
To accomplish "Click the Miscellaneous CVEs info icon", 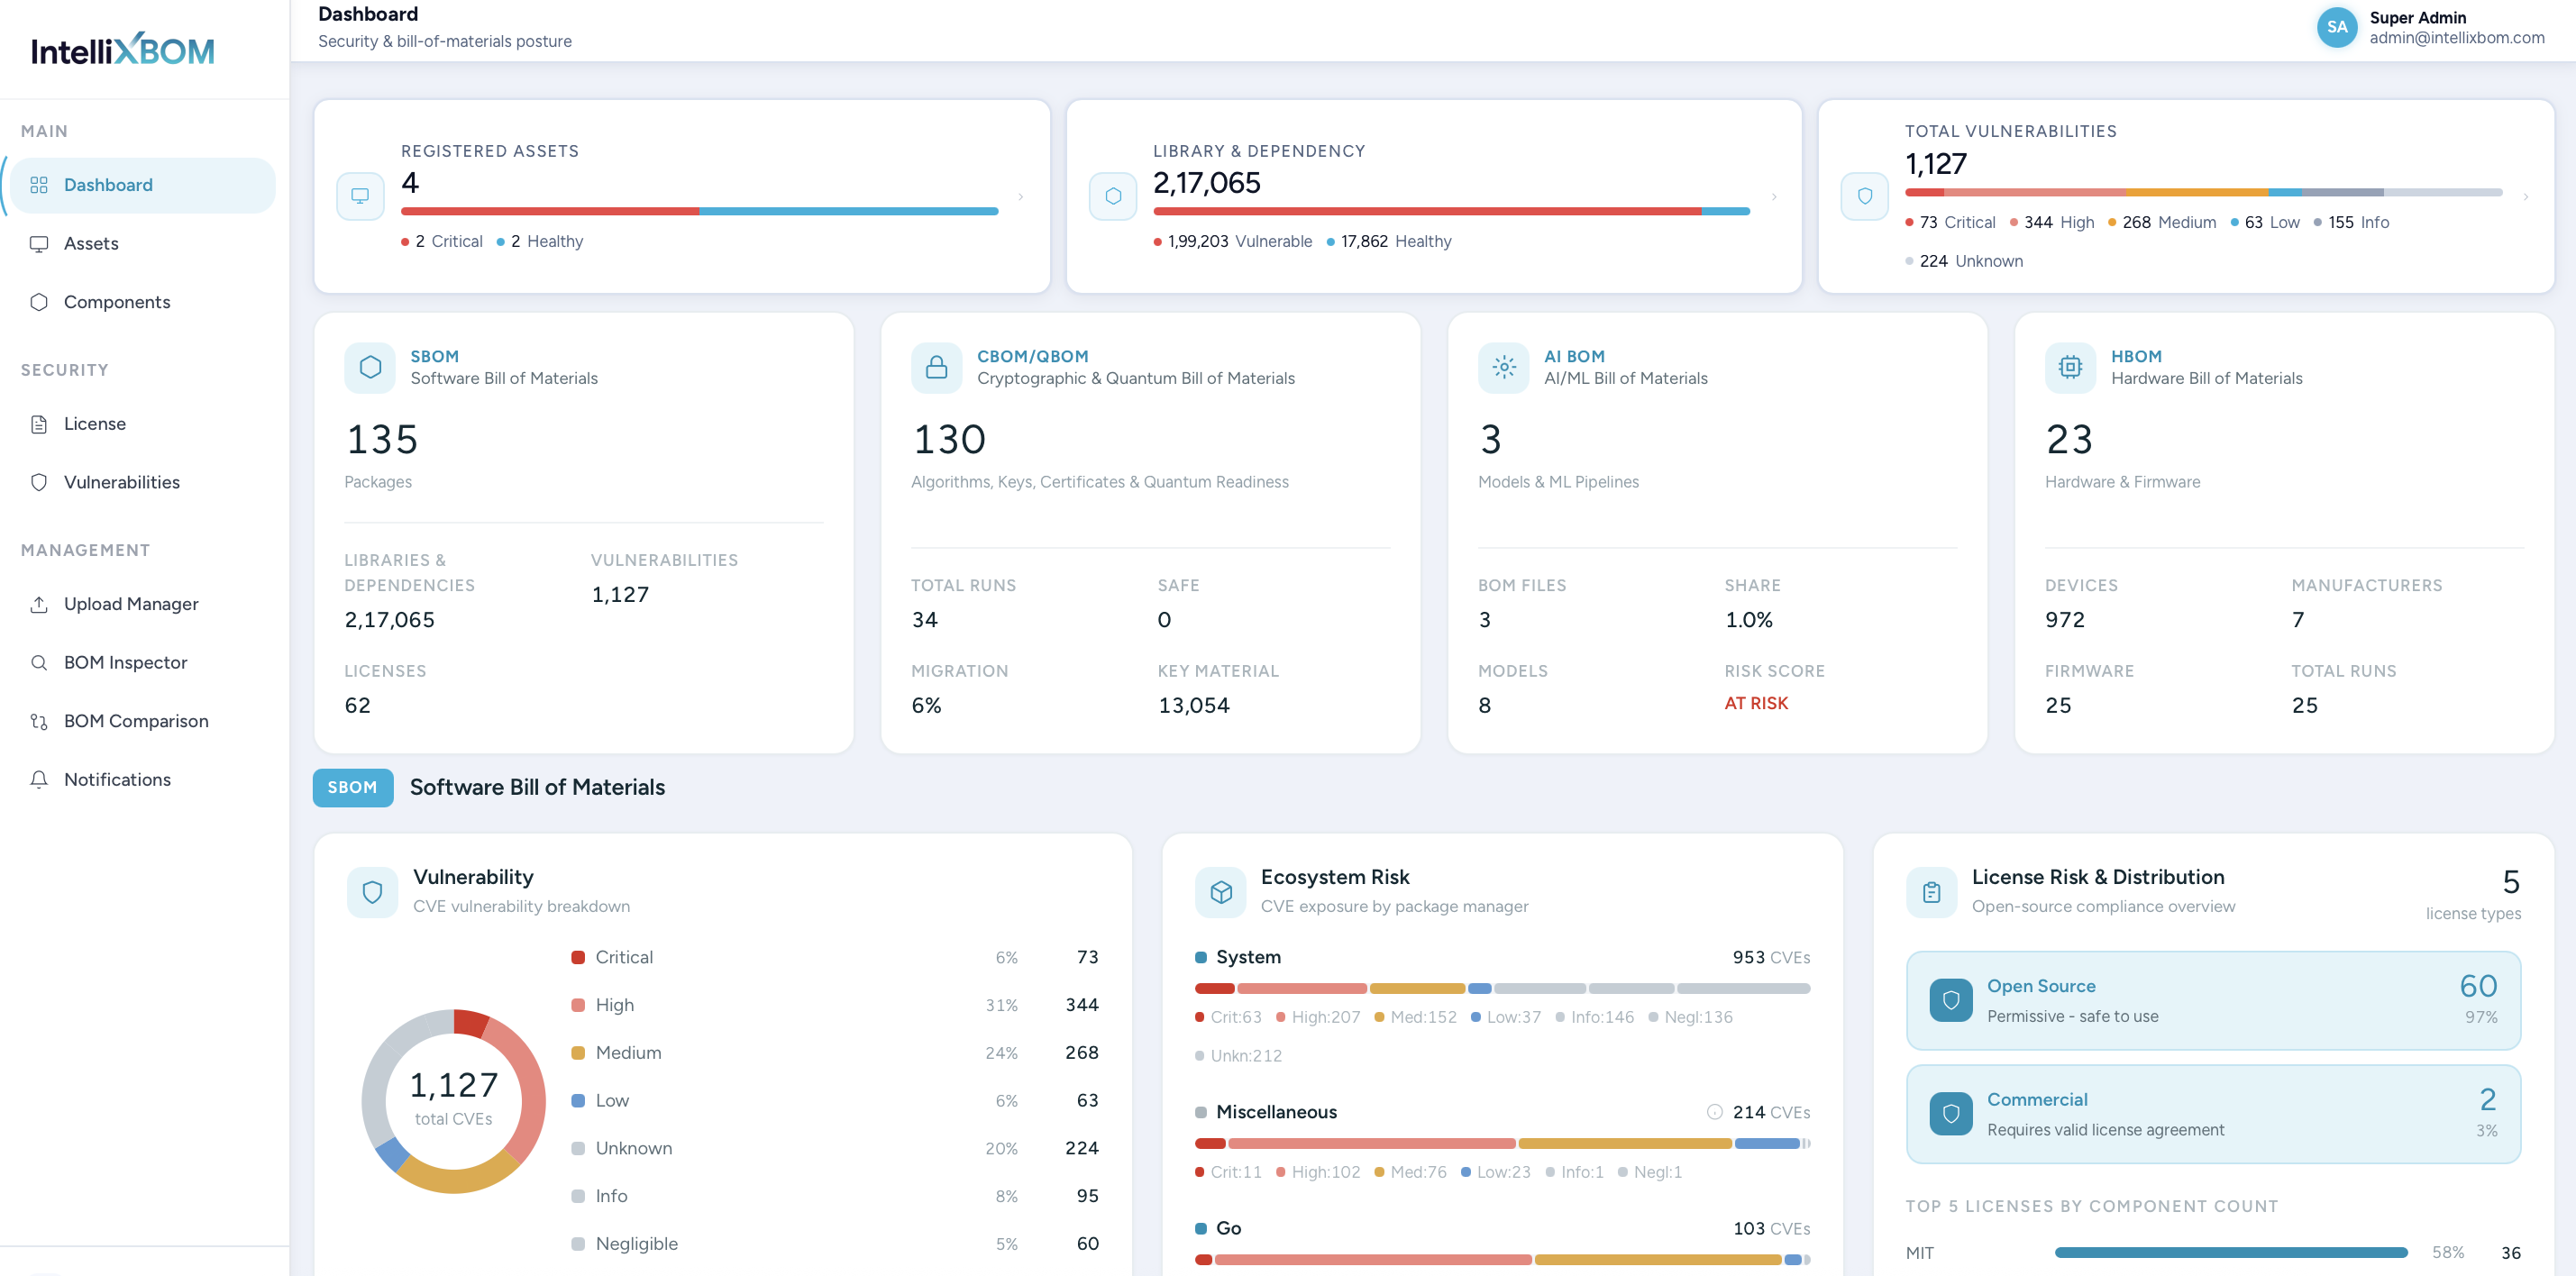I will pos(1714,1112).
